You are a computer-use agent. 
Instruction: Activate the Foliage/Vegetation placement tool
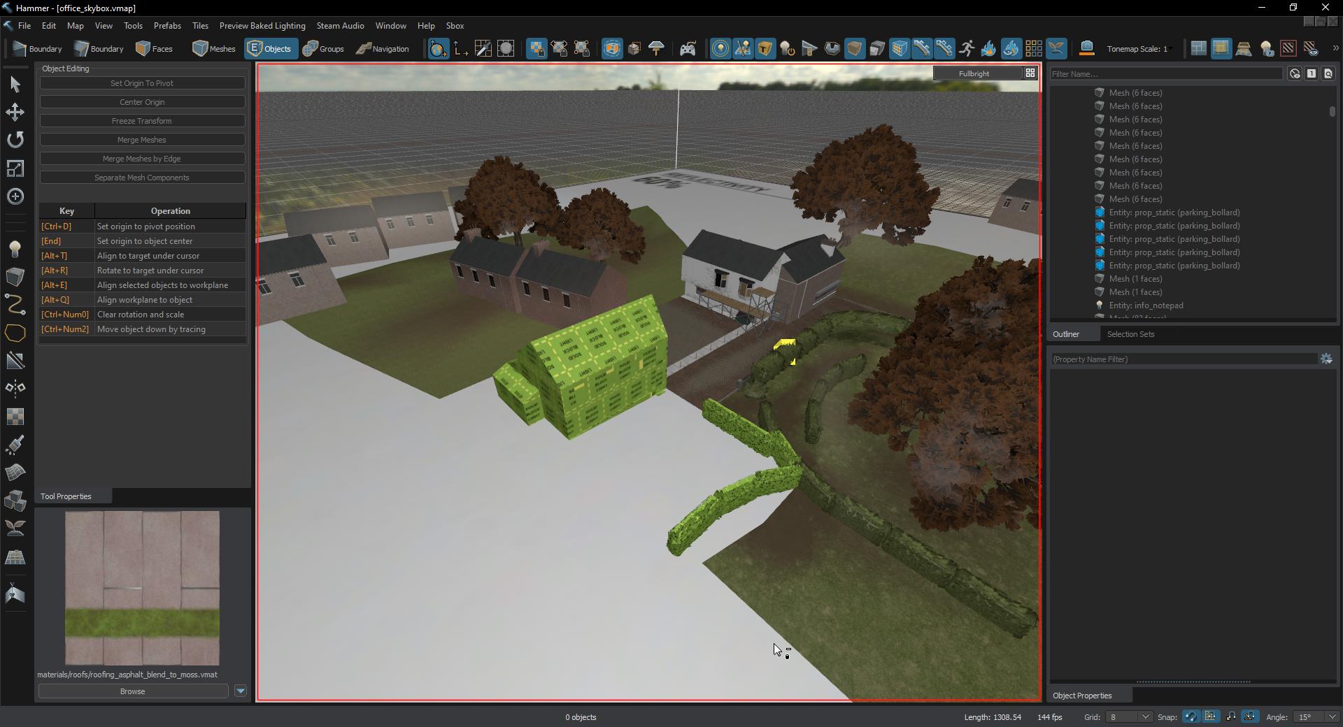point(15,528)
